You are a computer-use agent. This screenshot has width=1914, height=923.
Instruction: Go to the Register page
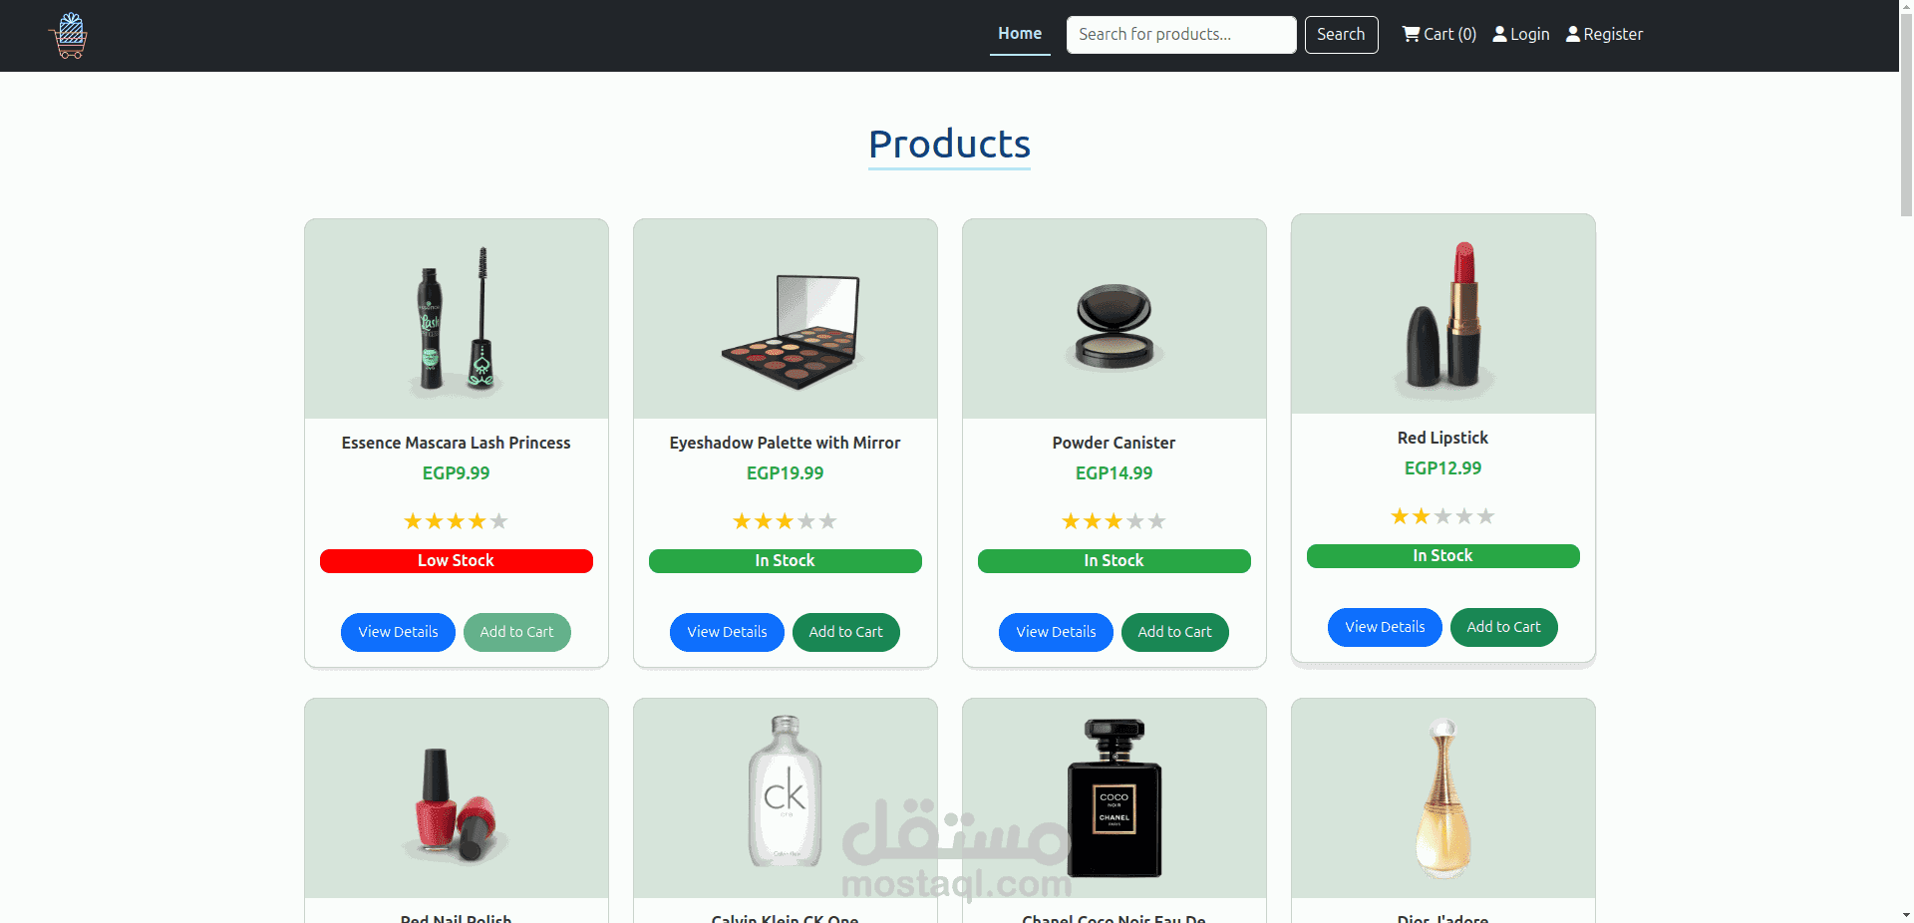coord(1604,34)
